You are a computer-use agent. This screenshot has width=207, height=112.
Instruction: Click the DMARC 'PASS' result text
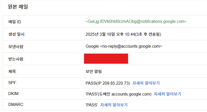[92, 105]
